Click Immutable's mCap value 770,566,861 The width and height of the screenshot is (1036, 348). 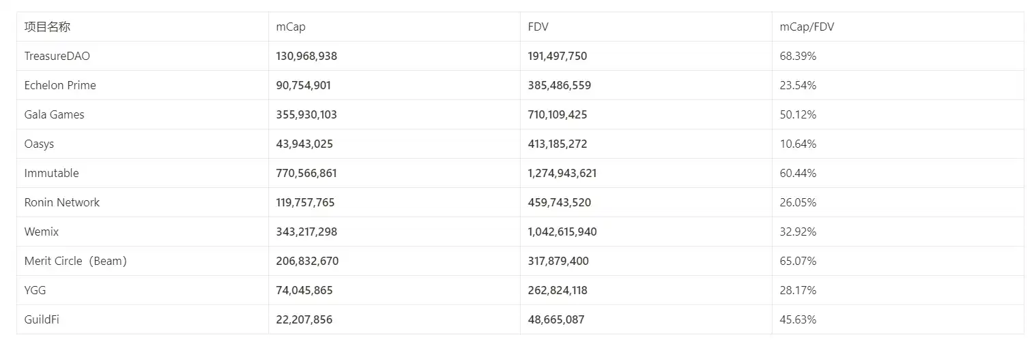pos(306,174)
